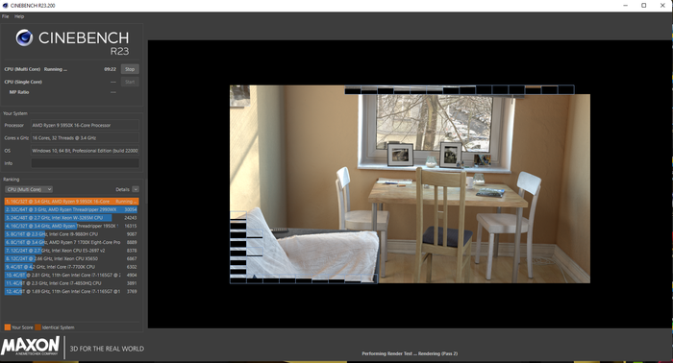Click the CPU Single Core Start button

[130, 82]
